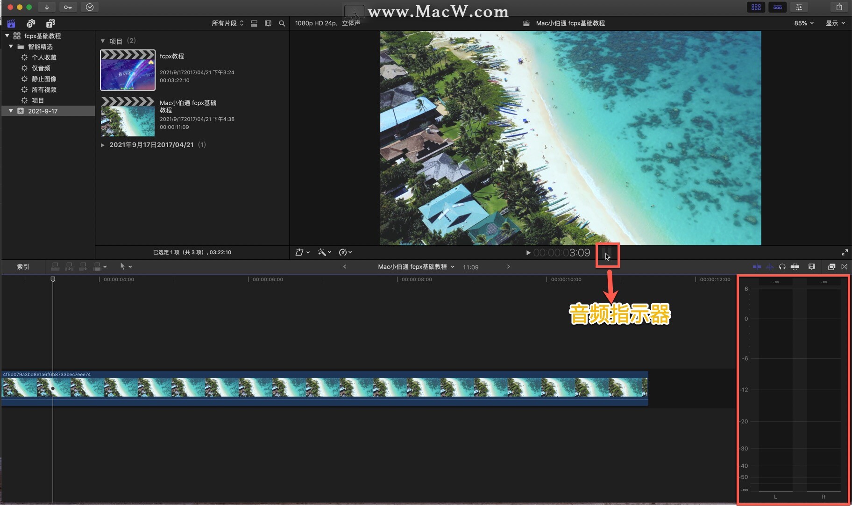Open the edit mode options chevron

[x=105, y=267]
